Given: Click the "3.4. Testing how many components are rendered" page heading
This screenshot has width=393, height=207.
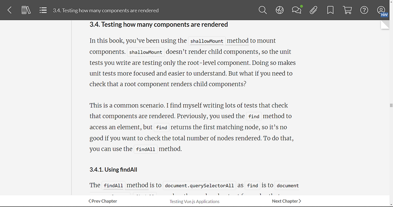Looking at the screenshot, I should (158, 24).
